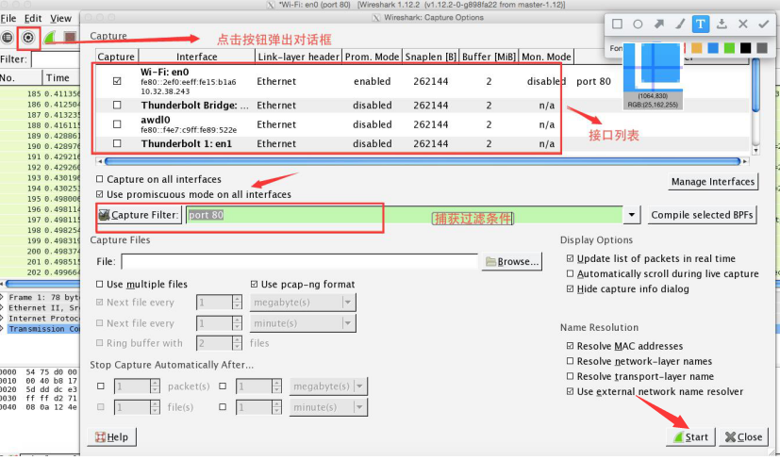Save the screenshot with the download icon
The height and width of the screenshot is (460, 780).
(x=722, y=24)
